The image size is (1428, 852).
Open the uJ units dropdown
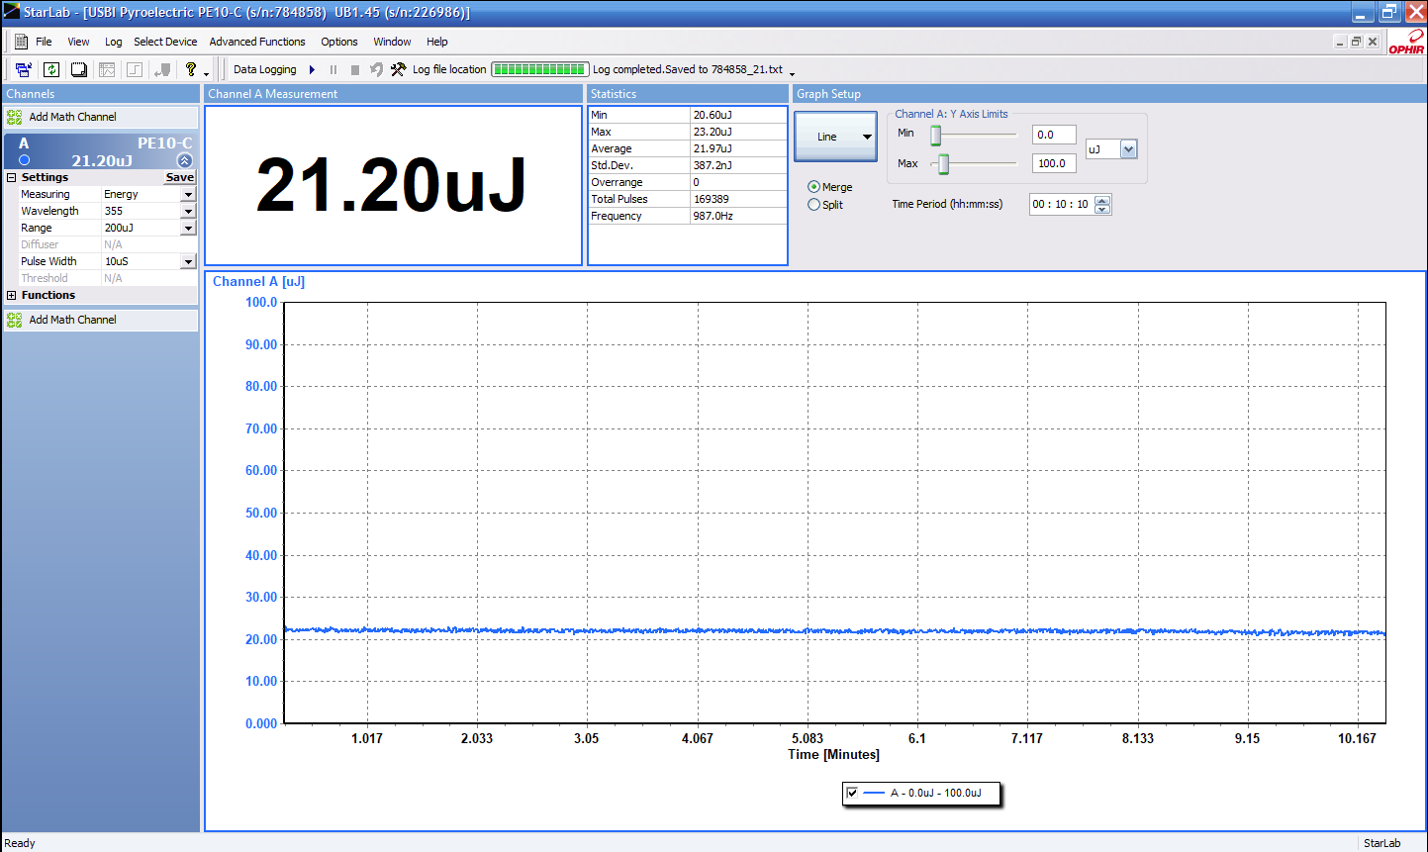click(x=1129, y=149)
